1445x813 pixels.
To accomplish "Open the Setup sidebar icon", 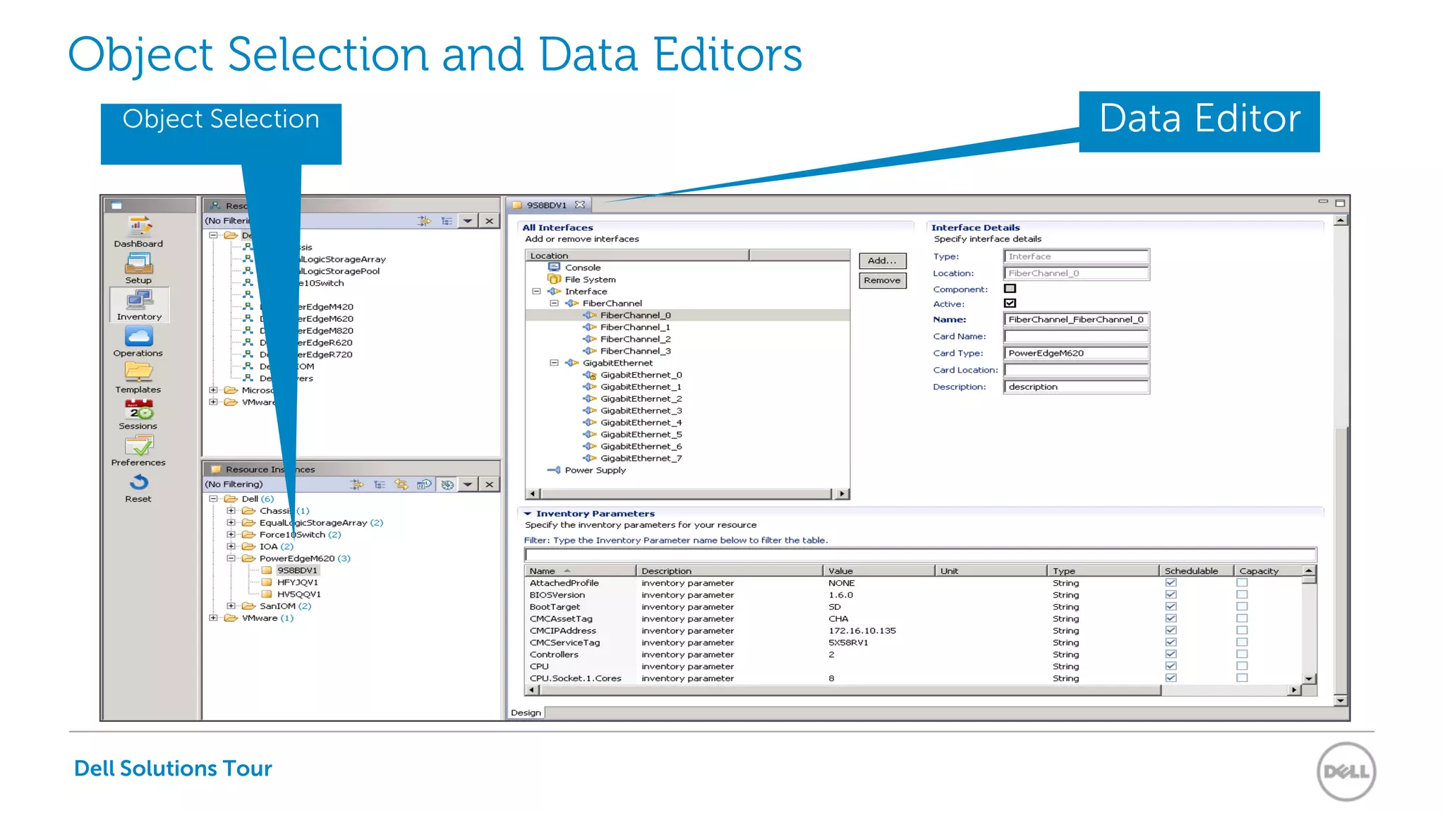I will tap(139, 263).
